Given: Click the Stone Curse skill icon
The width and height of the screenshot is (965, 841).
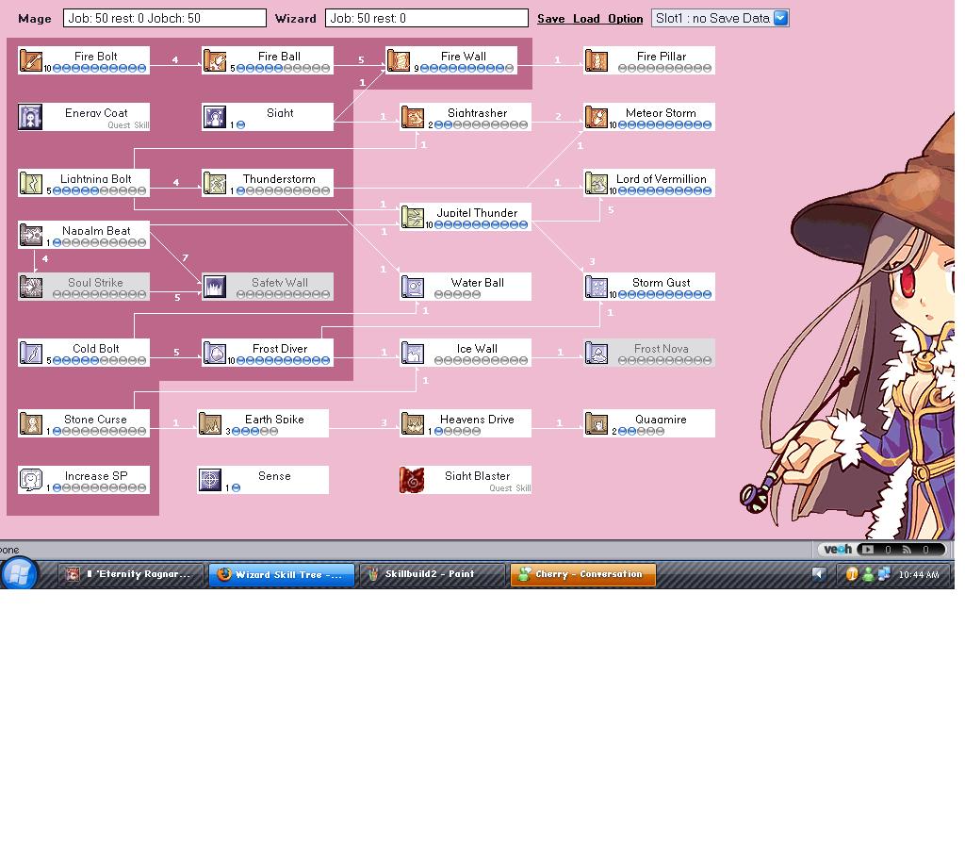Looking at the screenshot, I should click(x=31, y=423).
